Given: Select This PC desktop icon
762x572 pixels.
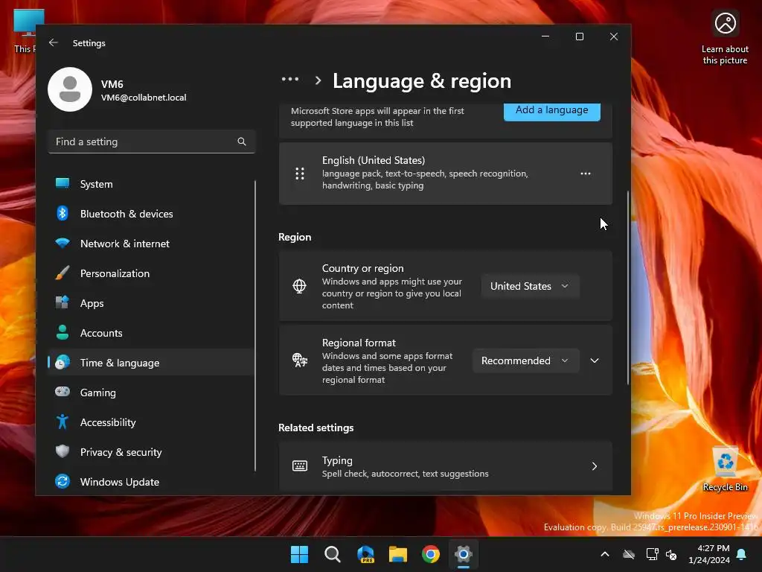Looking at the screenshot, I should (x=25, y=31).
